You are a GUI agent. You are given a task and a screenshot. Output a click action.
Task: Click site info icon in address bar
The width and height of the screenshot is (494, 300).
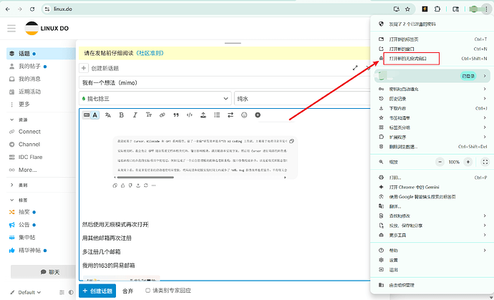pyautogui.click(x=47, y=9)
